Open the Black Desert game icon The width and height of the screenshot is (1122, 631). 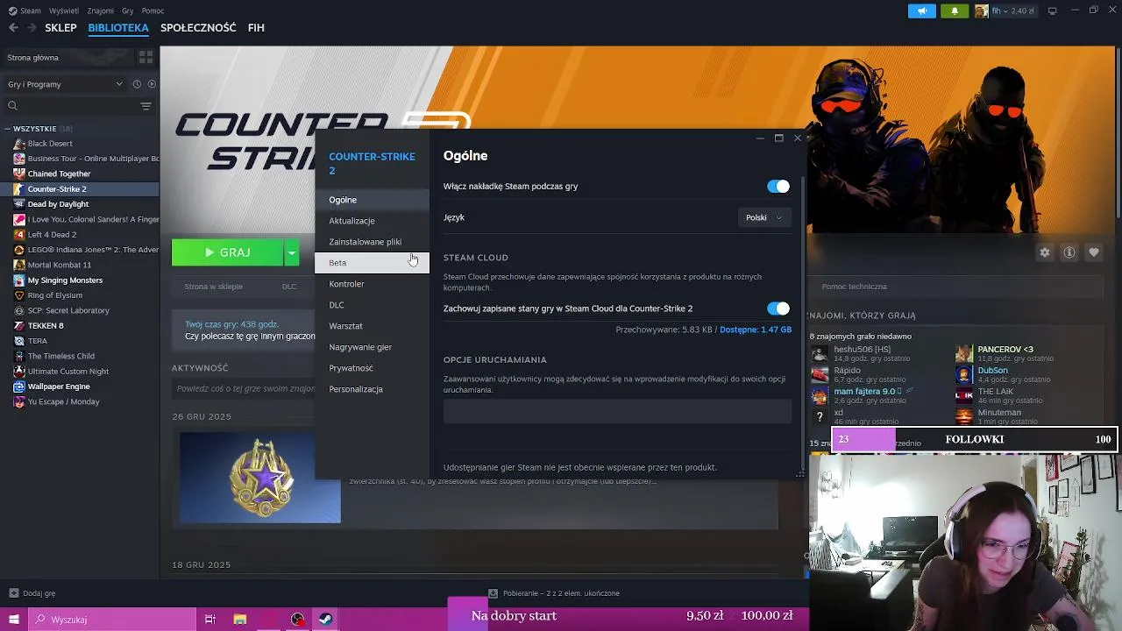(19, 144)
